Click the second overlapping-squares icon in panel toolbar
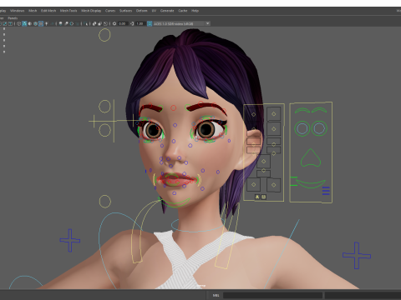Viewport: 401px width, 300px height. point(100,23)
